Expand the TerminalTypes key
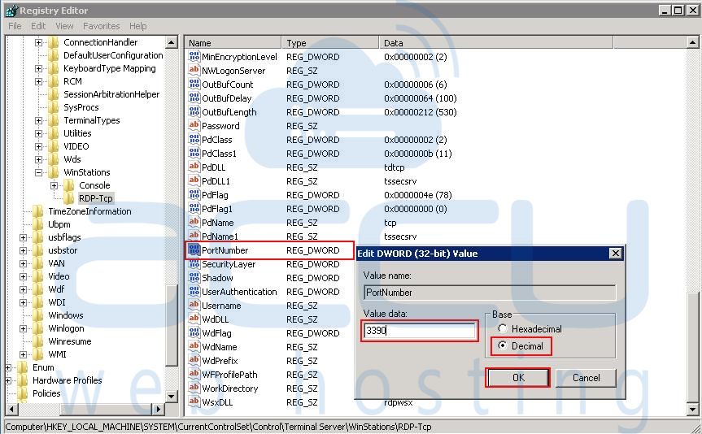This screenshot has width=702, height=434. (x=38, y=120)
